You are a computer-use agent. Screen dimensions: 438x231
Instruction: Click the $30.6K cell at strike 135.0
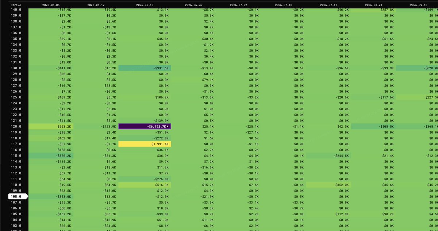click(194, 39)
